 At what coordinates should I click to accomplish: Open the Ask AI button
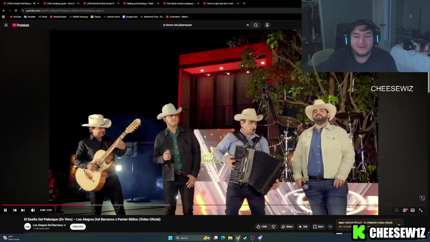[303, 227]
